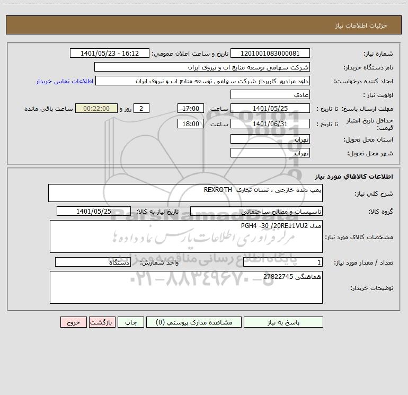408x395 pixels.
Task: Click the response deadline time 17:00 field
Action: point(190,108)
